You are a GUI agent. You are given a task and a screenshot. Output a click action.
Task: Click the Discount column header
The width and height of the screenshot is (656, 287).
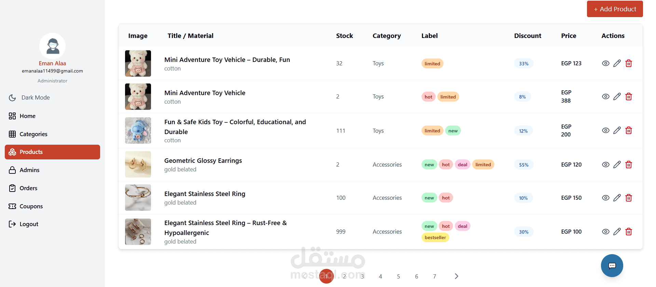point(528,36)
